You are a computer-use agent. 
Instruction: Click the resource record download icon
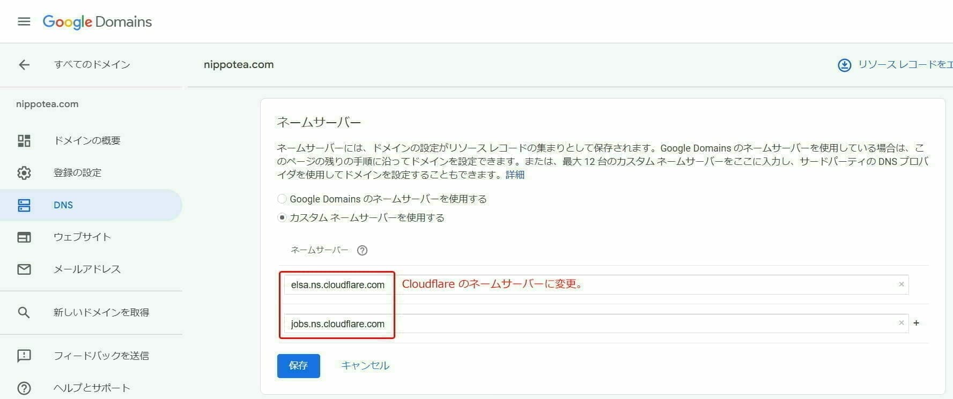point(844,65)
